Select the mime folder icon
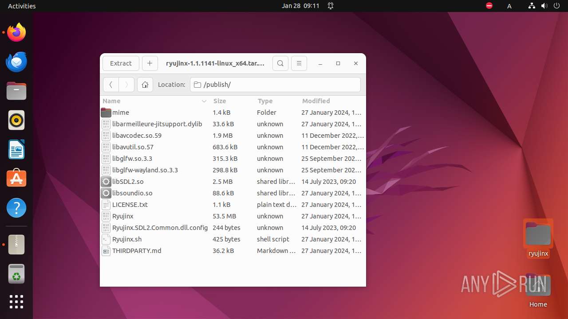Viewport: 568px width, 319px height. 106,113
